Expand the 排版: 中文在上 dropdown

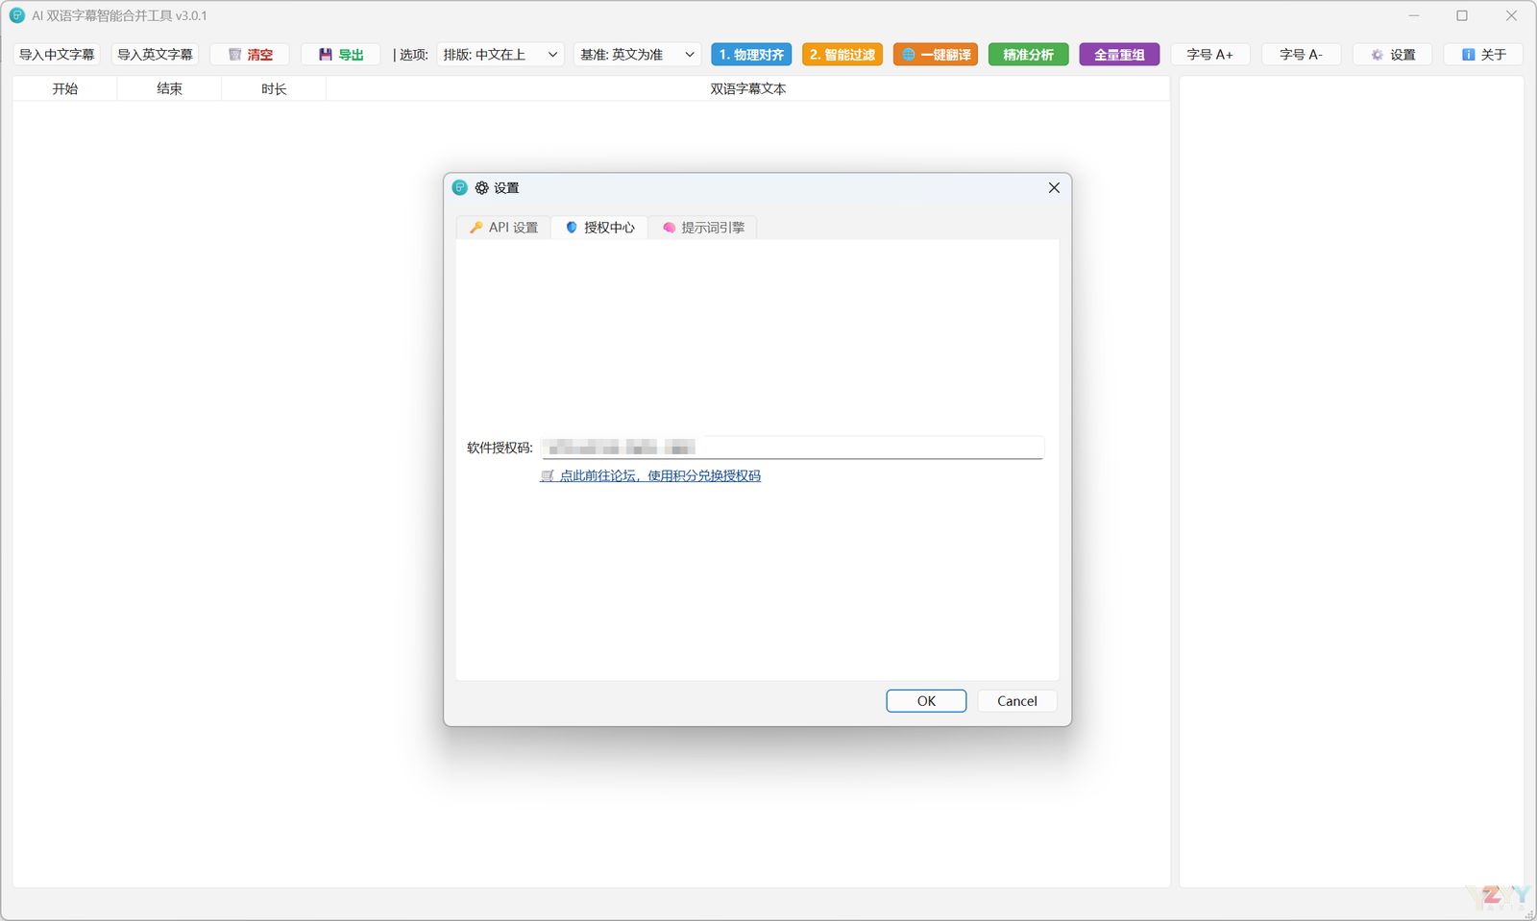500,55
